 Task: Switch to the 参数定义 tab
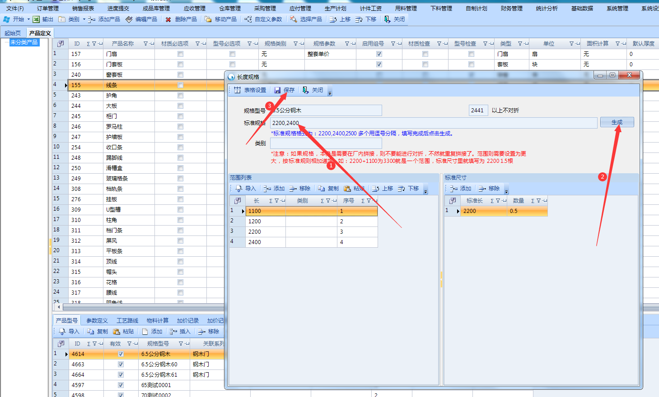coord(97,321)
